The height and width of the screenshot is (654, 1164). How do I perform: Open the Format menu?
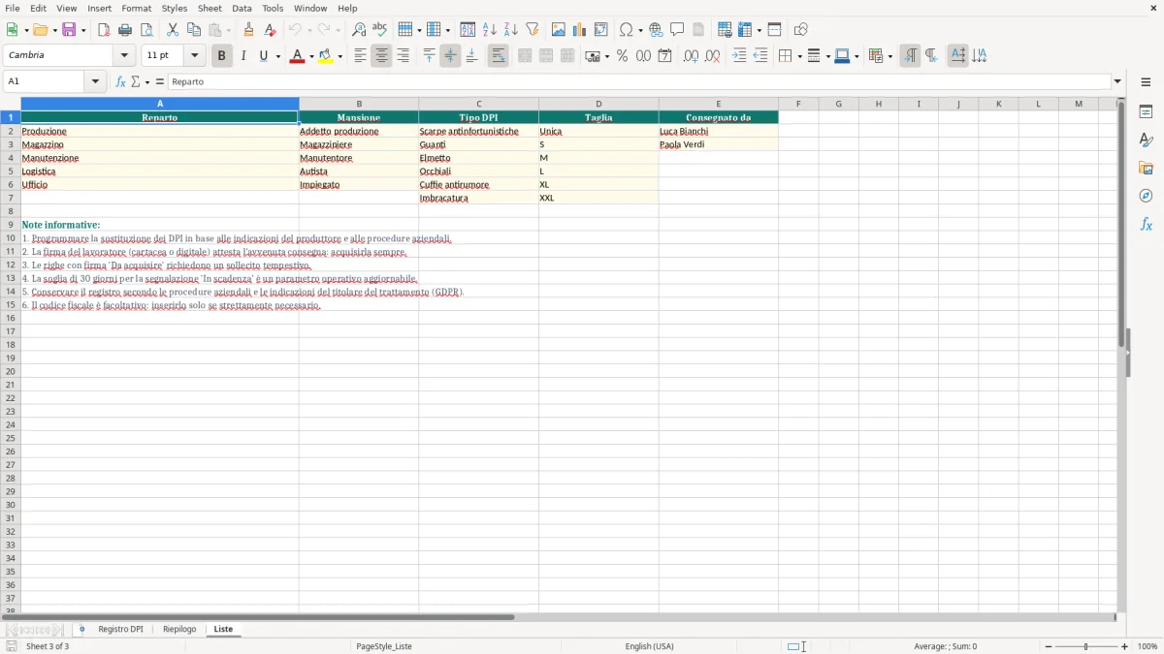[136, 8]
